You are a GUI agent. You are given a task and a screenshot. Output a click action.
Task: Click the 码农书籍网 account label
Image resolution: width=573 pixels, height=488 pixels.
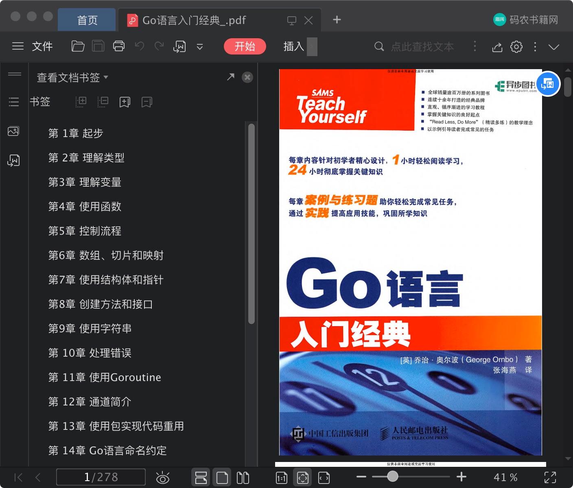534,20
